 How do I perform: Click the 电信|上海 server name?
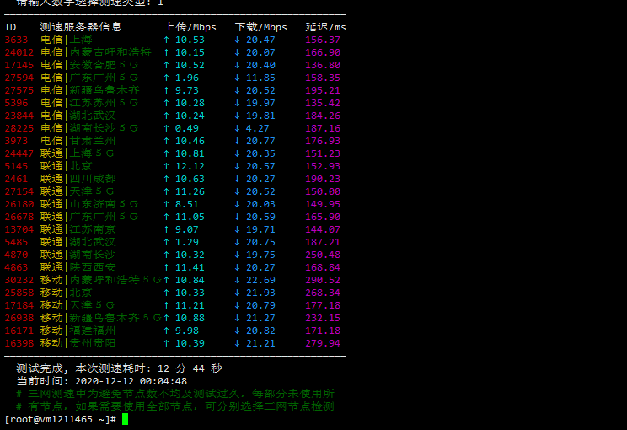67,40
